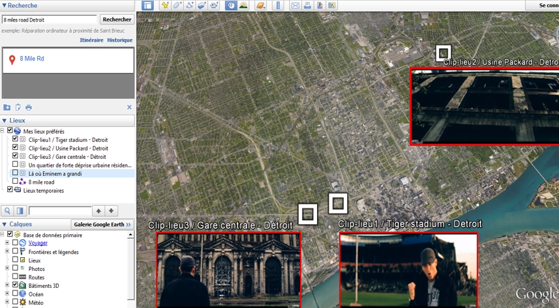Screen dimensions: 559x308
Task: Expand the Voyager layer node
Action: [7, 242]
